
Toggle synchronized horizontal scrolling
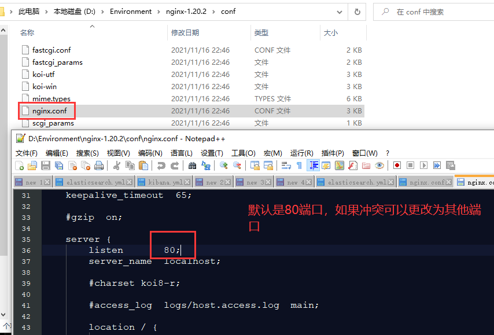[x=268, y=165]
